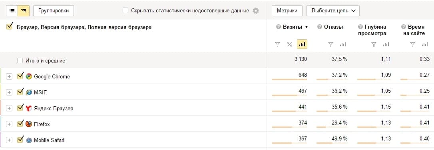The height and width of the screenshot is (150, 434).
Task: Switch to flat list view icon
Action: pyautogui.click(x=12, y=11)
